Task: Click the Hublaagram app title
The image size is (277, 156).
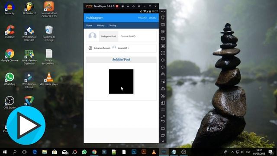Action: [95, 18]
